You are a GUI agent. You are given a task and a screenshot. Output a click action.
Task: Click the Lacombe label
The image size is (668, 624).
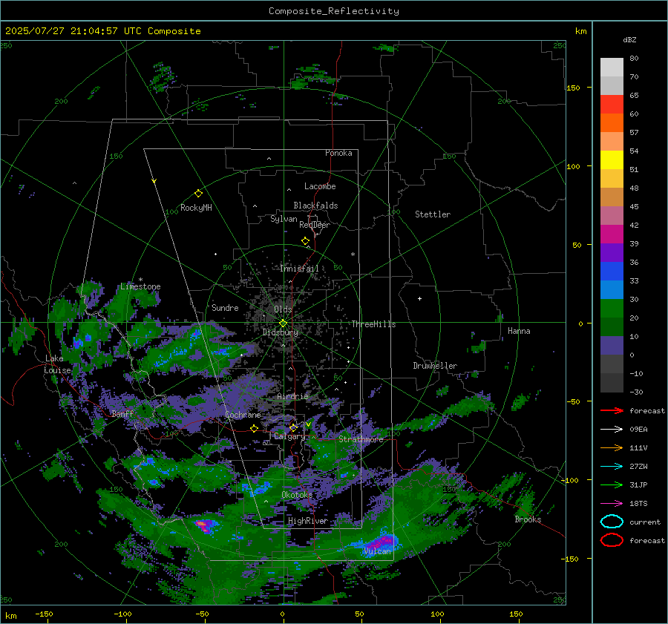320,186
